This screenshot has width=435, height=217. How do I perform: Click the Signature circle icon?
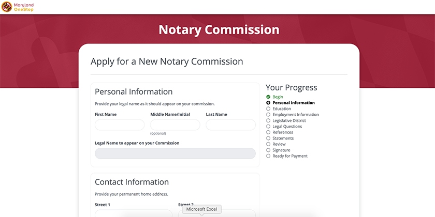coord(268,150)
